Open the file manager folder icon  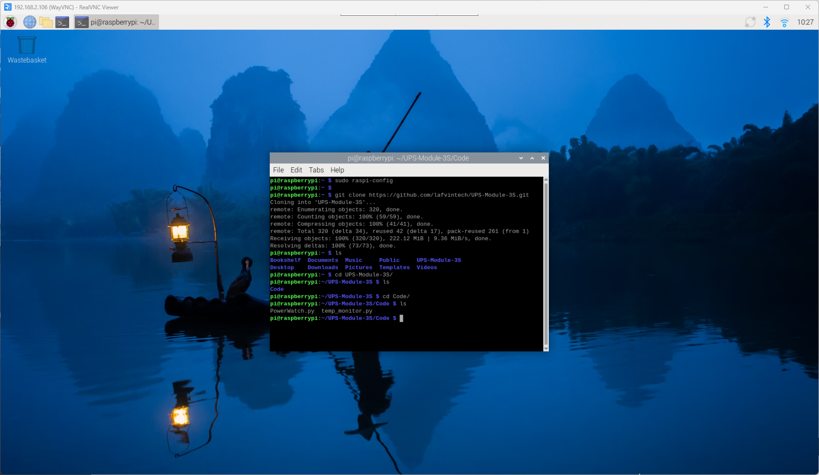pos(46,22)
